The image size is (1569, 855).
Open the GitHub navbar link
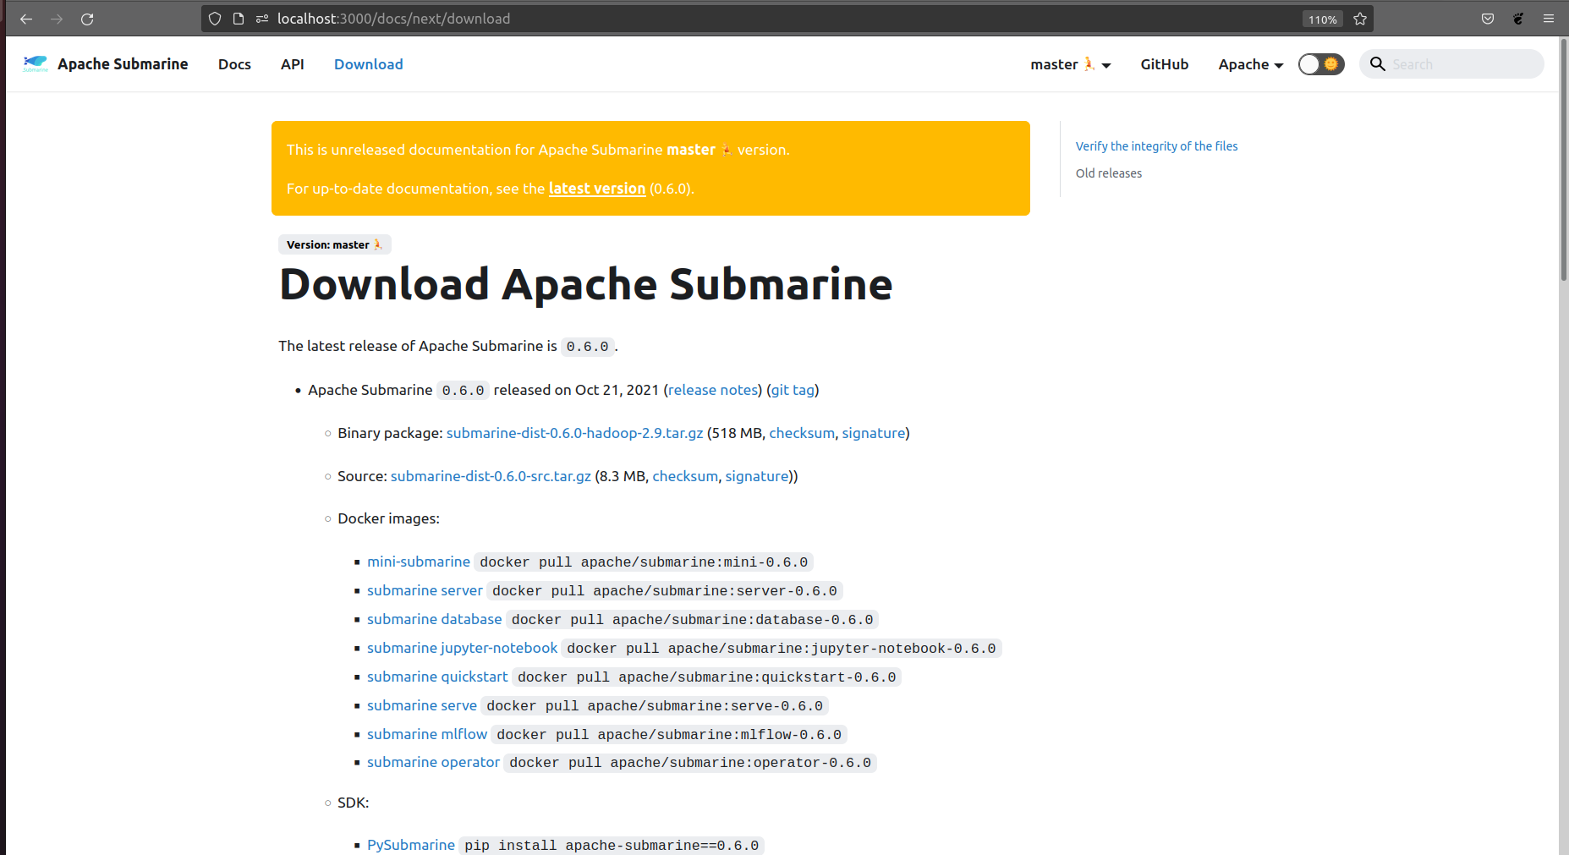1165,64
